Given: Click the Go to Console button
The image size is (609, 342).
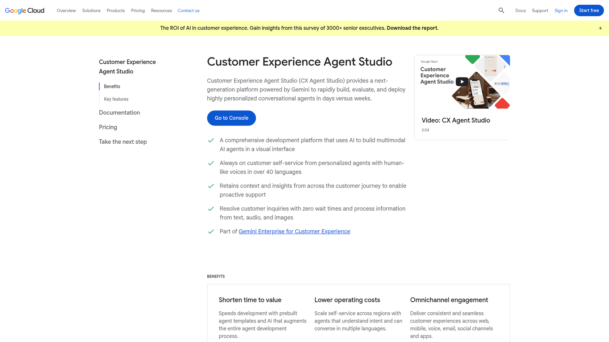Looking at the screenshot, I should pyautogui.click(x=231, y=118).
